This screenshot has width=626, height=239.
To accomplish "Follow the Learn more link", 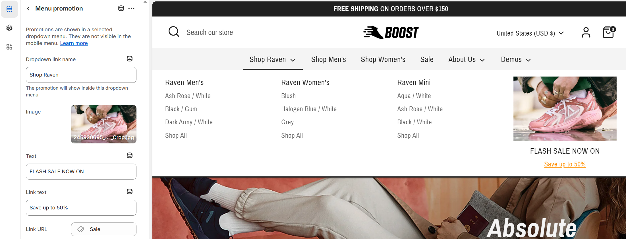I will [74, 43].
